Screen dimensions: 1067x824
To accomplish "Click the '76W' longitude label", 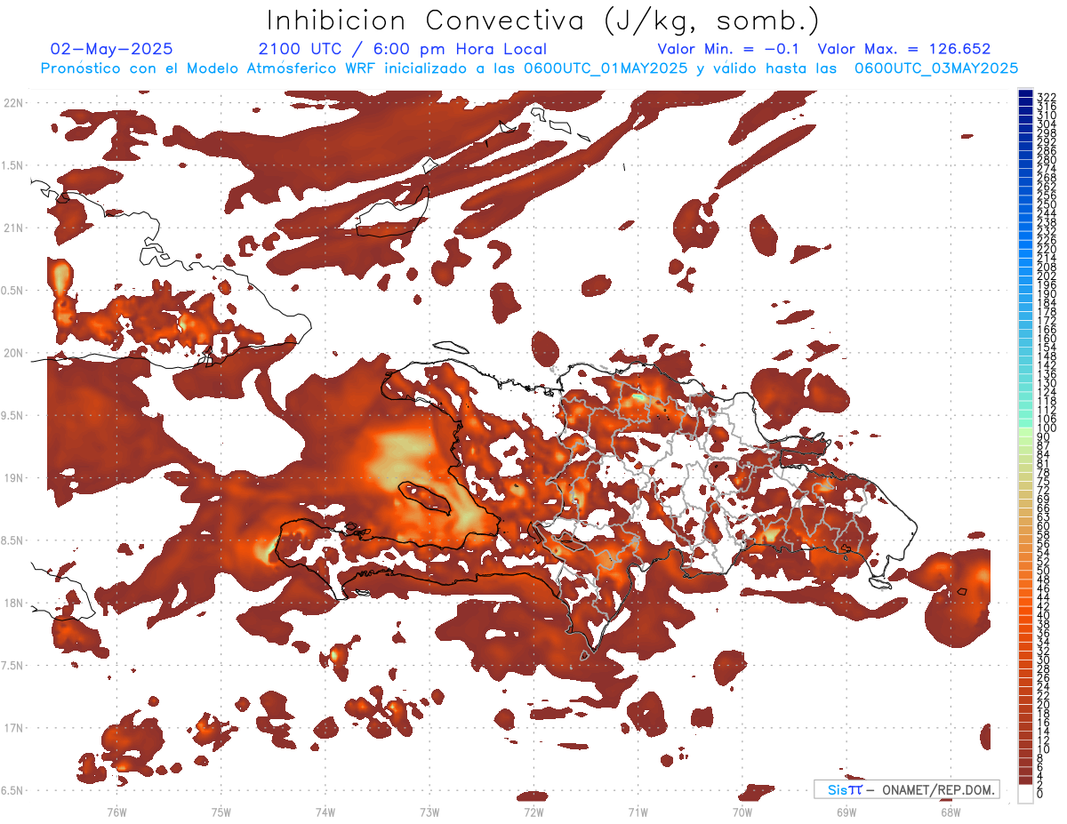I will coord(116,812).
